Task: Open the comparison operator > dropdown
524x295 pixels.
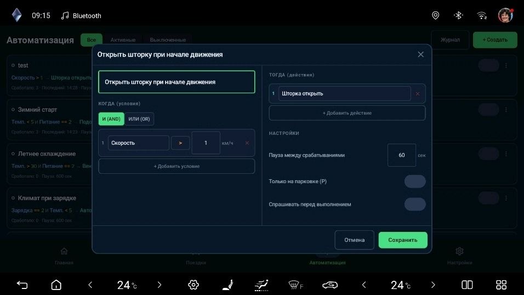Action: point(180,143)
